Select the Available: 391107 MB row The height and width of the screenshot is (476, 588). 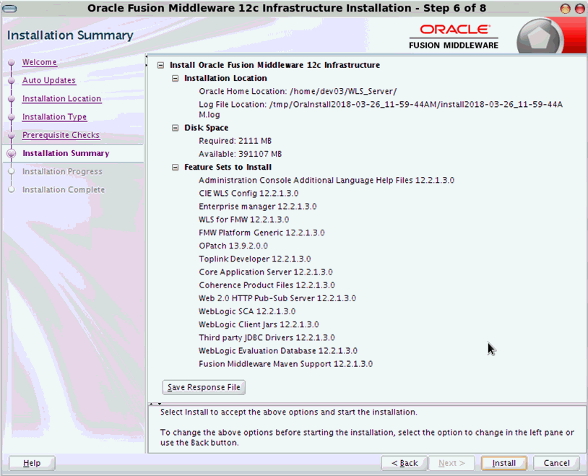pos(240,154)
